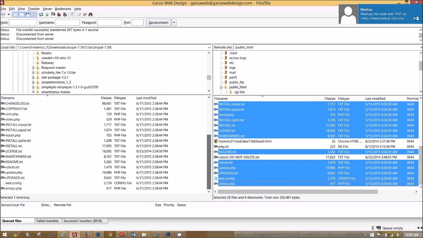Select the access-logs remote folder
Image resolution: width=423 pixels, height=238 pixels.
click(x=238, y=58)
